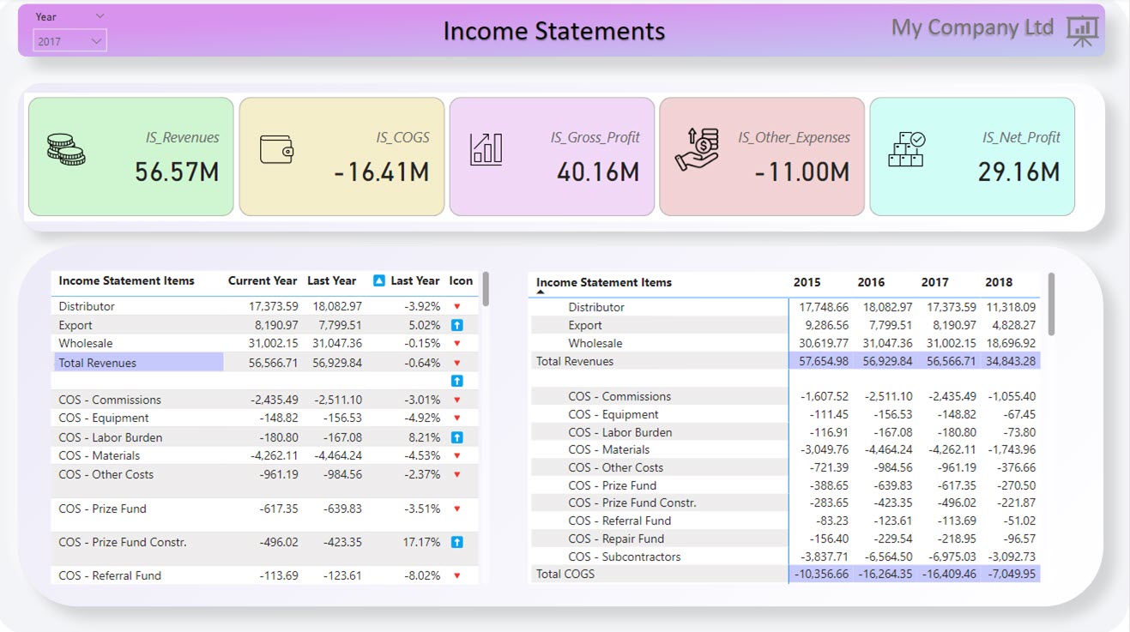The image size is (1130, 632).
Task: Click the 5.02% change value for Export
Action: (x=425, y=325)
